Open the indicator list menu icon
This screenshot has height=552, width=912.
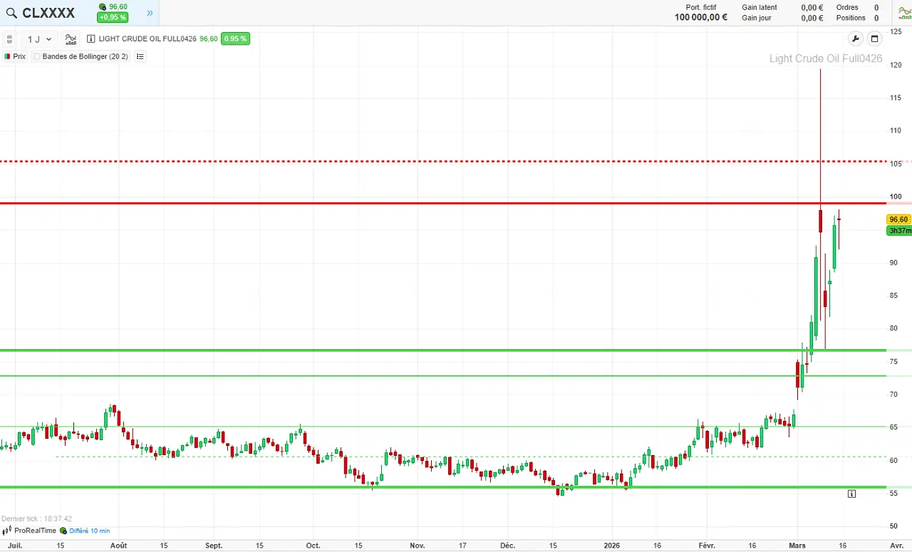[140, 56]
